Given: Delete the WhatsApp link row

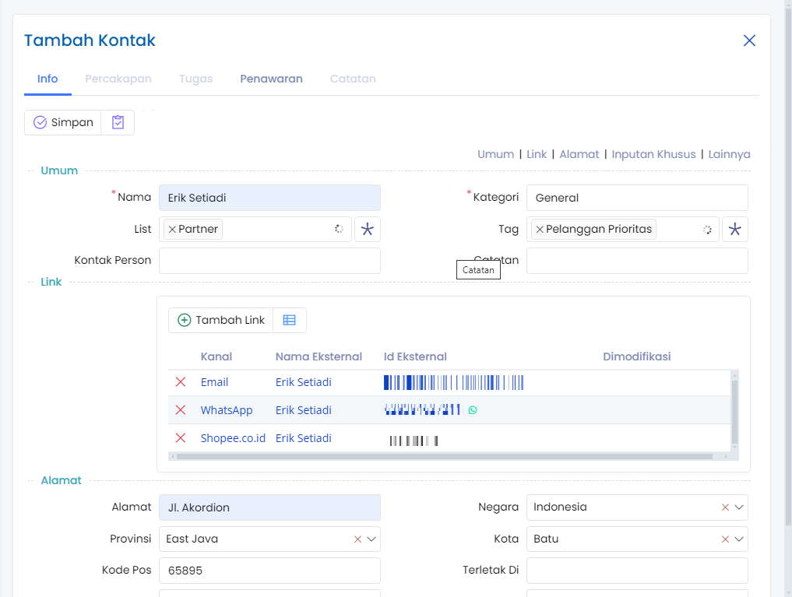Looking at the screenshot, I should pyautogui.click(x=181, y=410).
